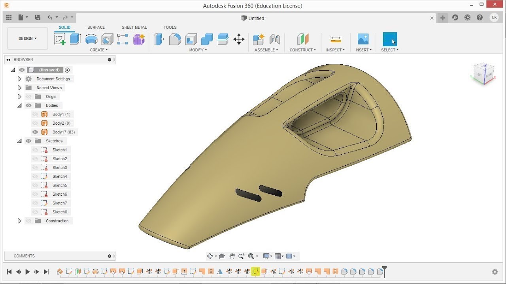Select the Fillet tool
The height and width of the screenshot is (284, 506).
(x=175, y=39)
